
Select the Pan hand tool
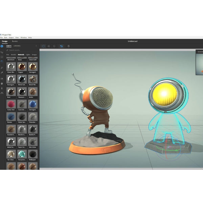tap(2, 83)
